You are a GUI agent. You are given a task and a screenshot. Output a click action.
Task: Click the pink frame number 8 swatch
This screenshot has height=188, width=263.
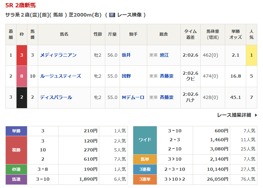[x=22, y=76]
